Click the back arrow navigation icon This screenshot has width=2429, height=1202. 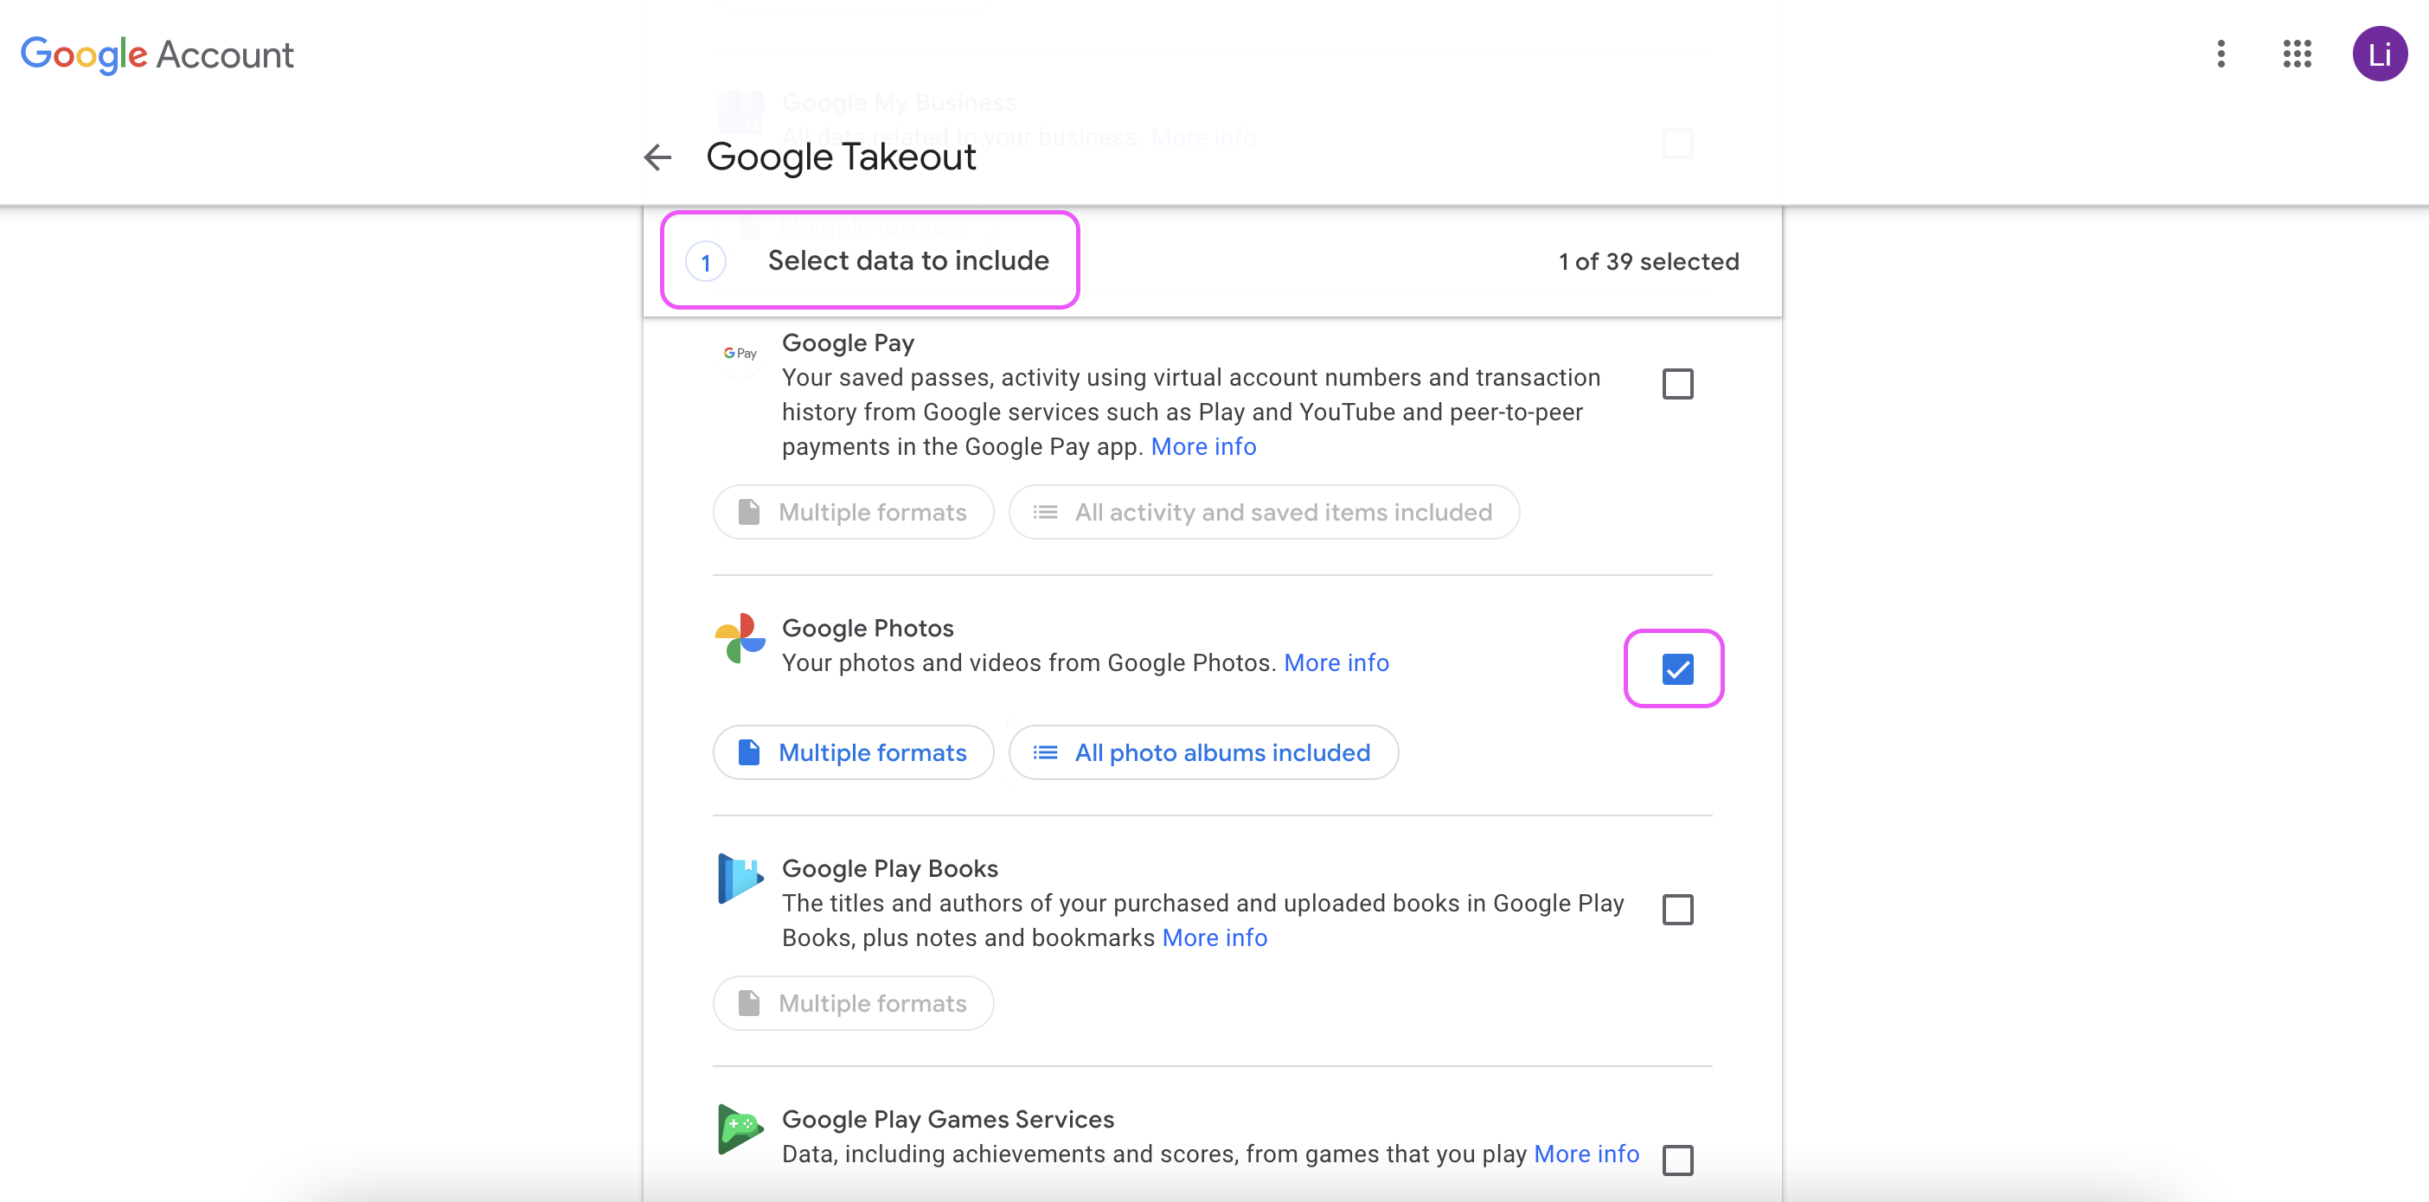coord(656,155)
